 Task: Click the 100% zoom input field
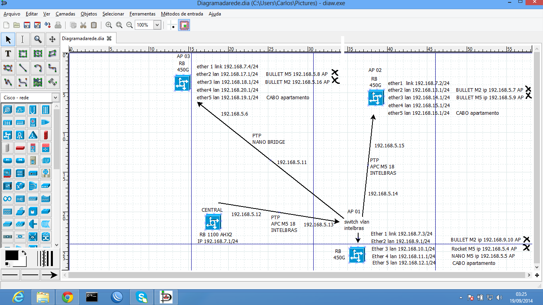click(x=144, y=25)
